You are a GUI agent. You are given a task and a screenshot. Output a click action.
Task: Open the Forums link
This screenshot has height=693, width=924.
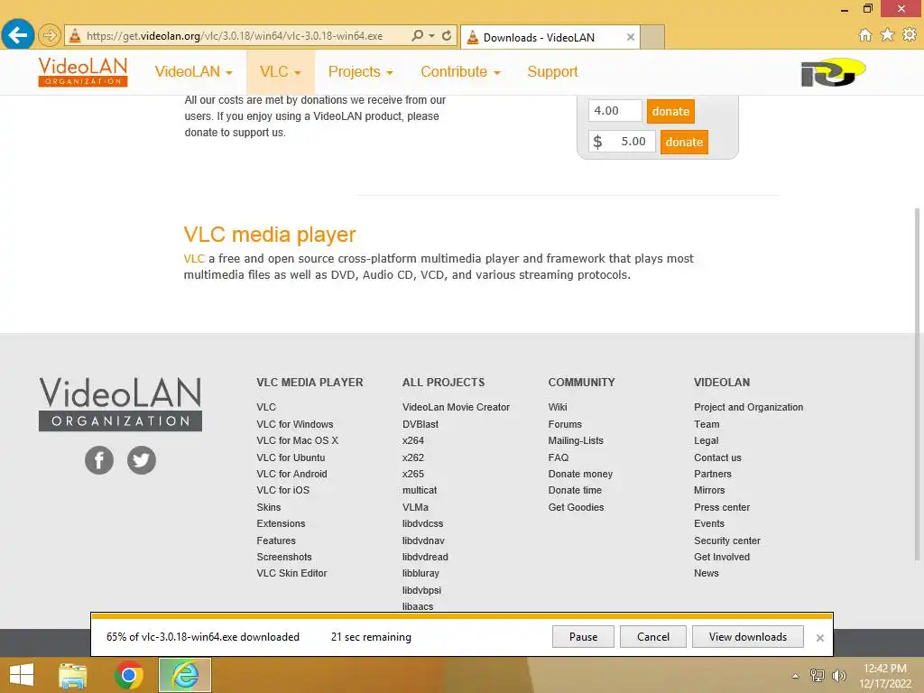point(565,424)
